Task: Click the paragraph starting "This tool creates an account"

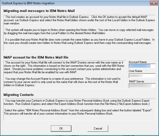Action: click(x=79, y=20)
